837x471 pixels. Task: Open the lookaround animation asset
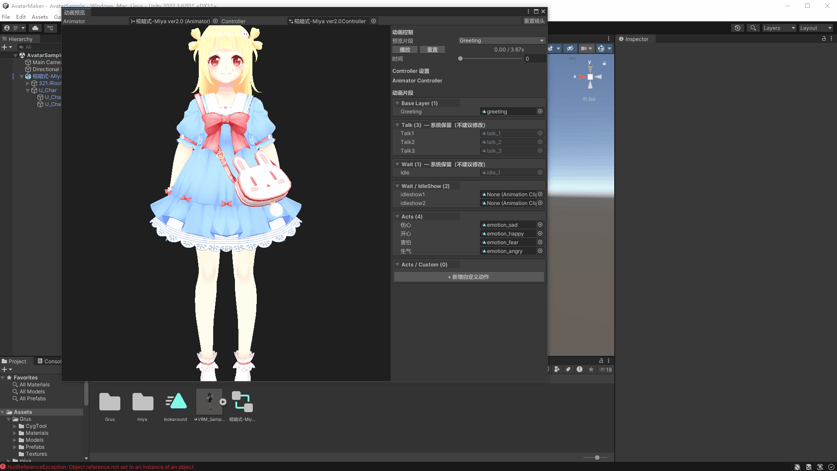pyautogui.click(x=176, y=402)
